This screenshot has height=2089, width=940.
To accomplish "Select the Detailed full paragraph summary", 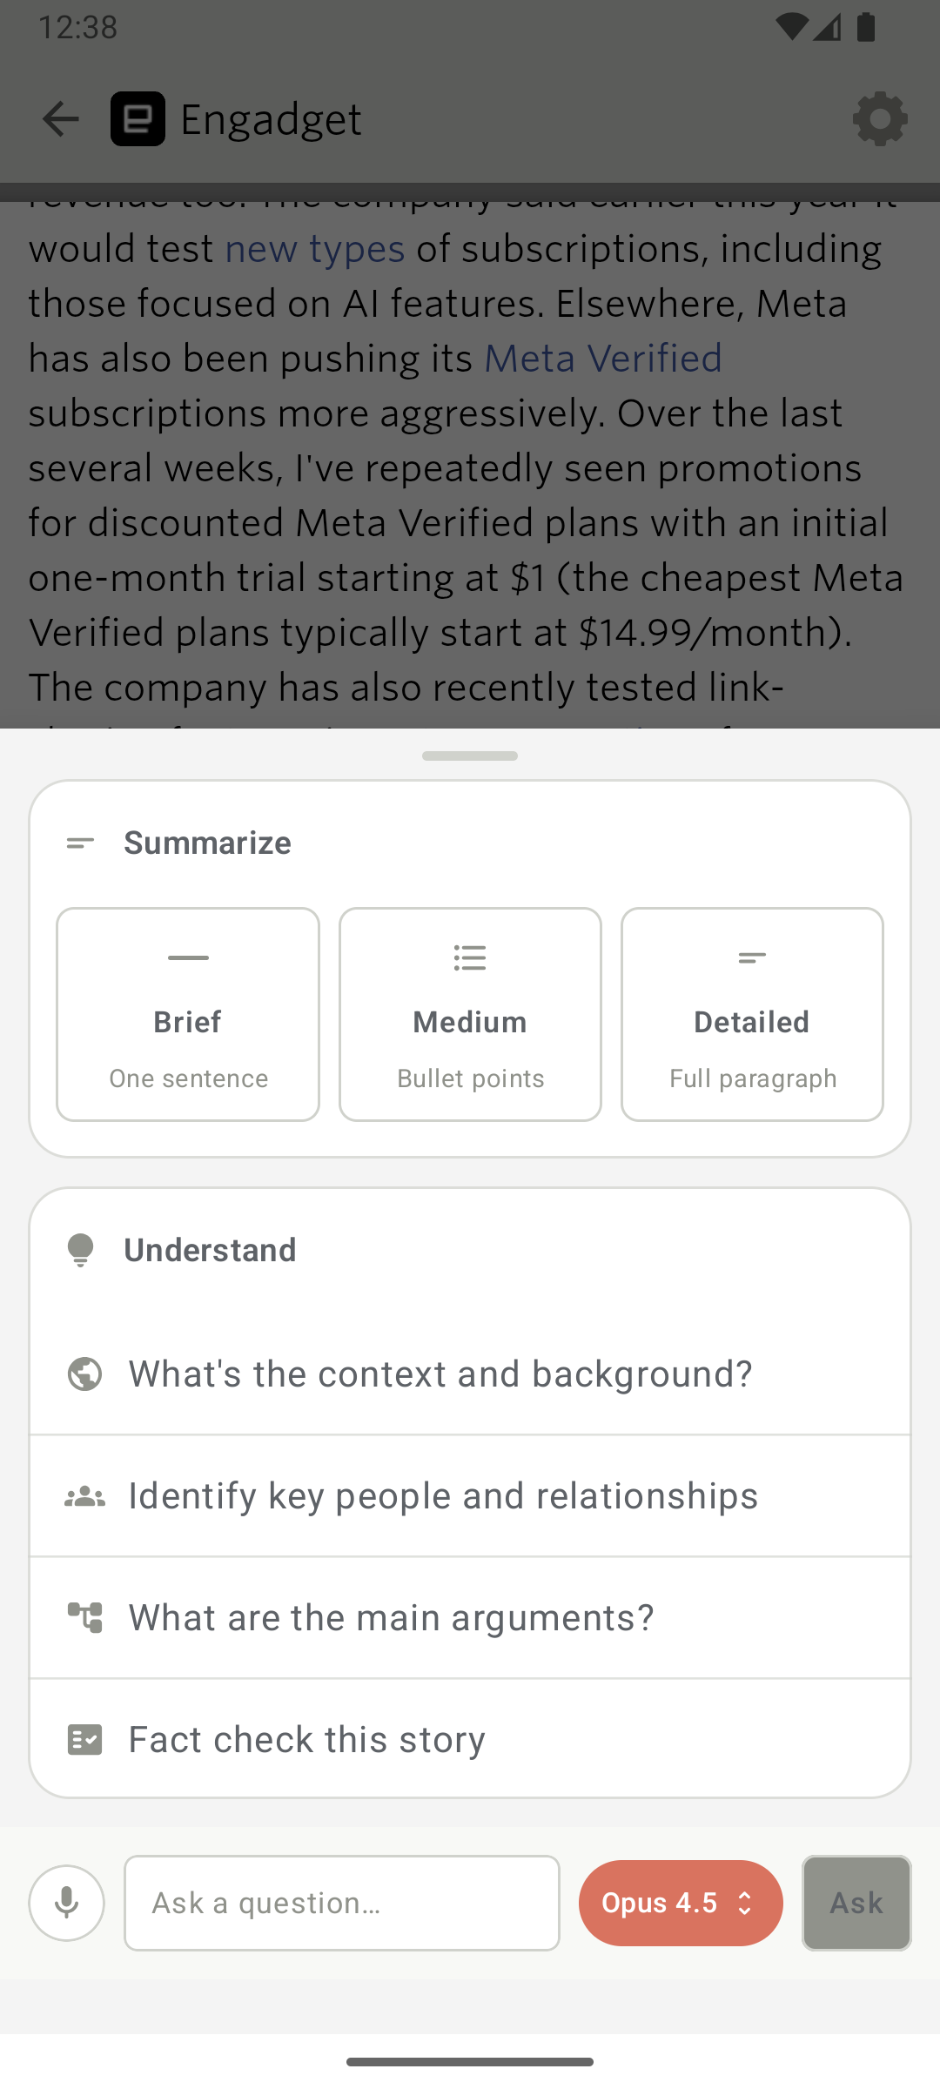I will [x=752, y=1014].
